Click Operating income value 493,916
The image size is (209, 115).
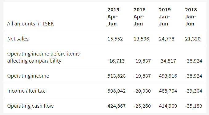[168, 76]
